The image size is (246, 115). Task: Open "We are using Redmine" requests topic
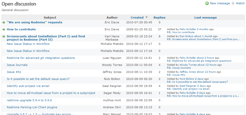point(34,22)
